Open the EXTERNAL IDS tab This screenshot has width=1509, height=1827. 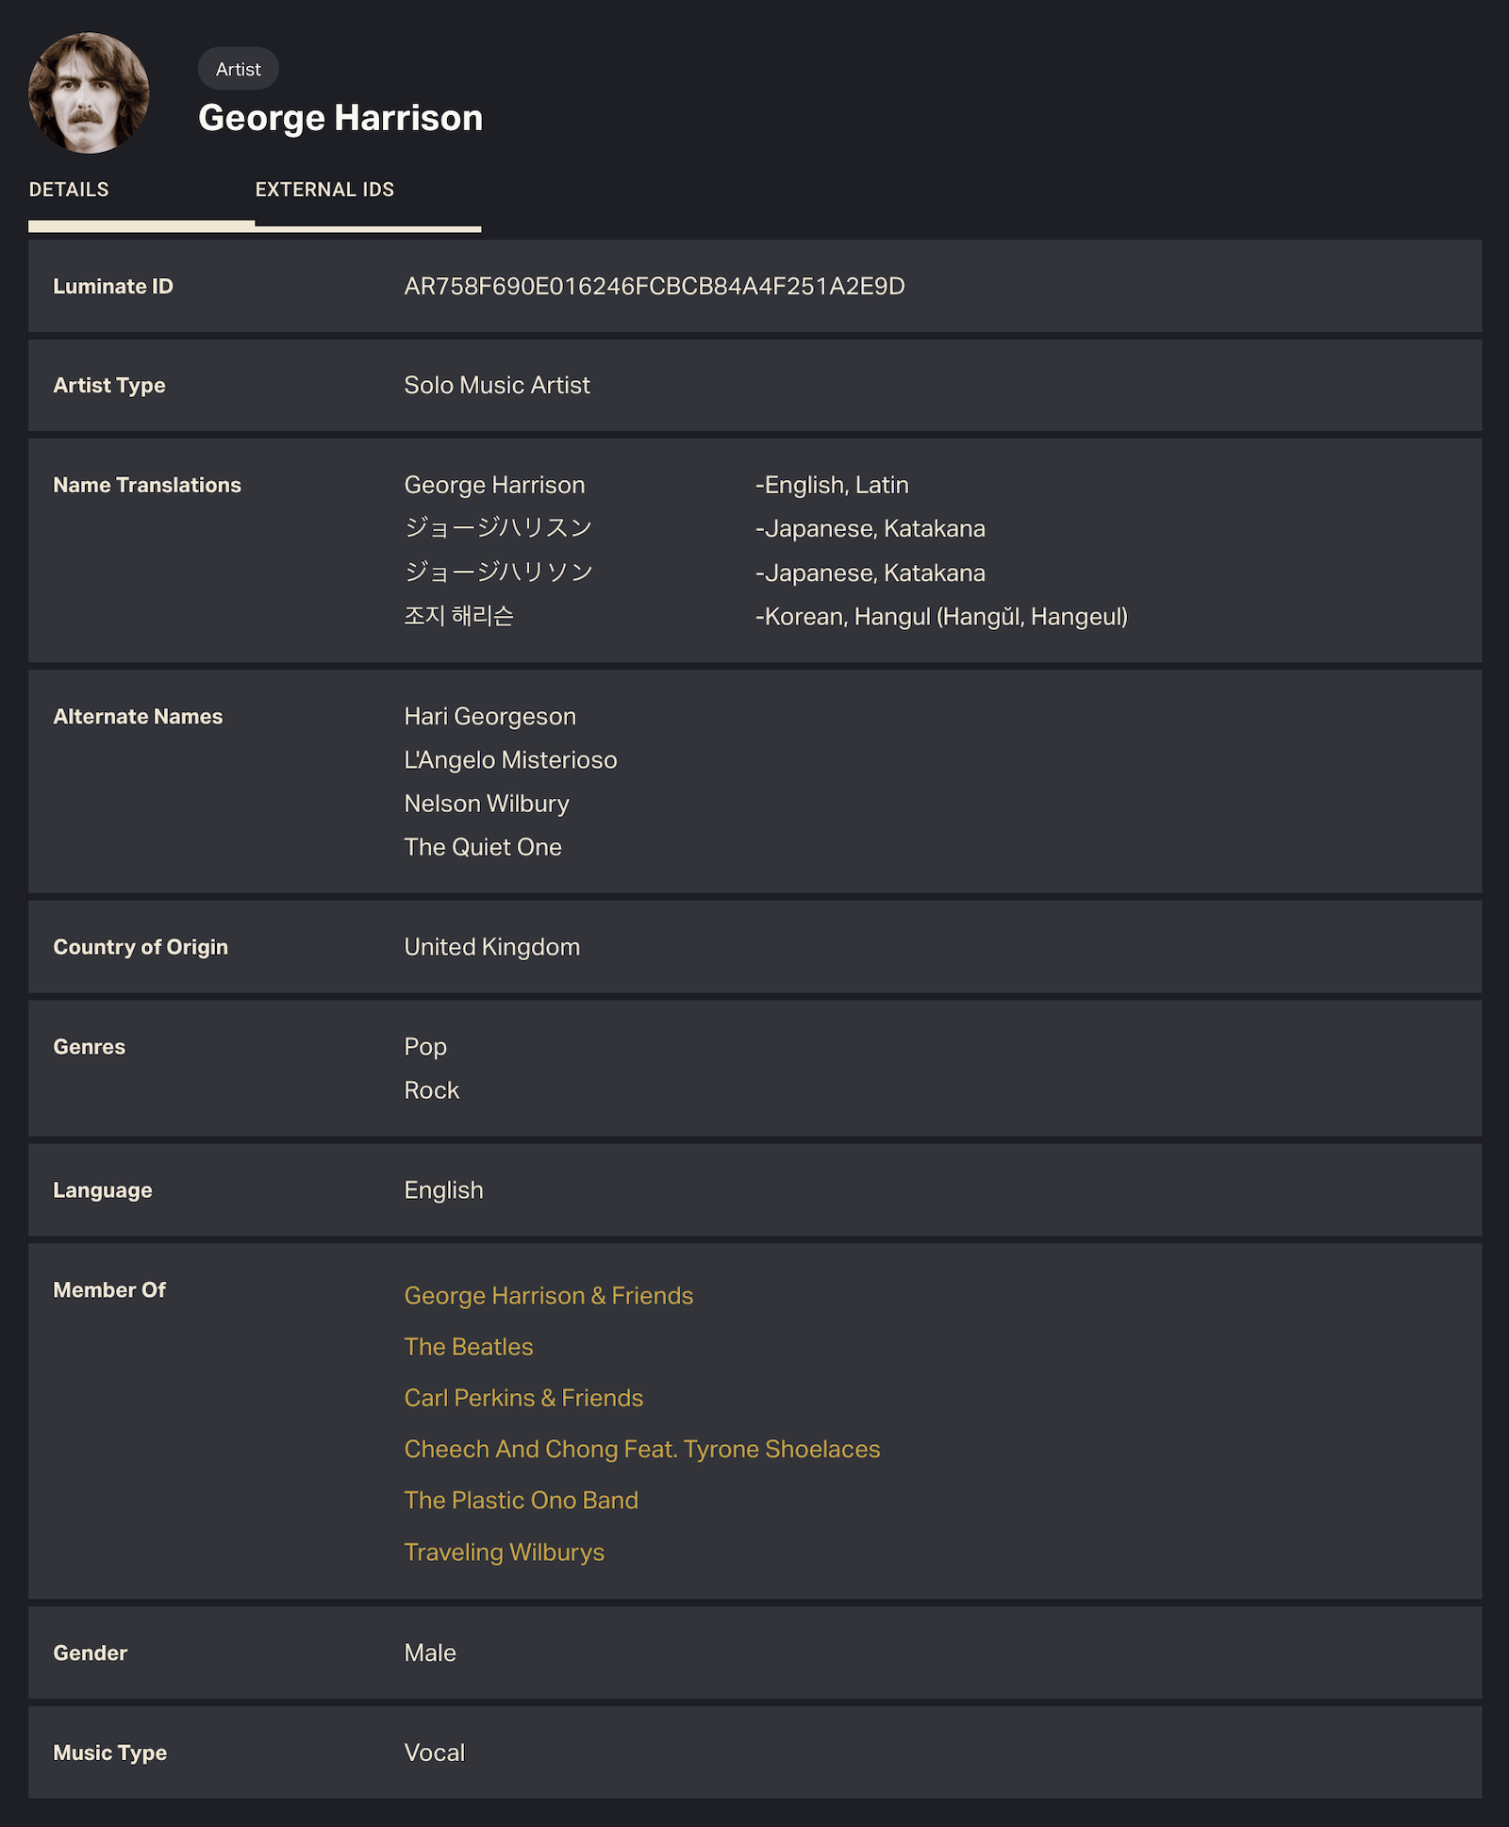click(324, 190)
